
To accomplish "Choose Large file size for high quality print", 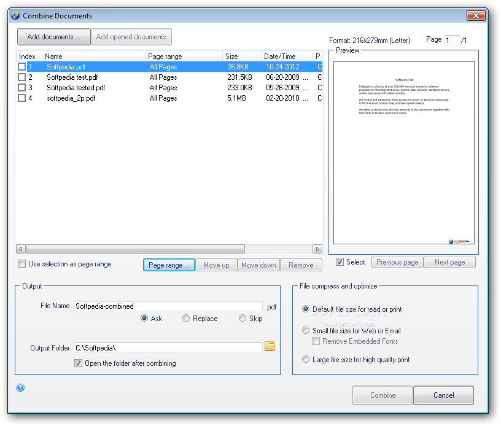I will (306, 360).
